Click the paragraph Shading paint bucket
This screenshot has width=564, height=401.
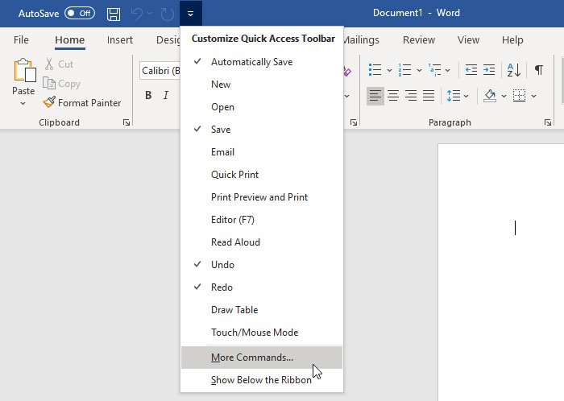[489, 96]
